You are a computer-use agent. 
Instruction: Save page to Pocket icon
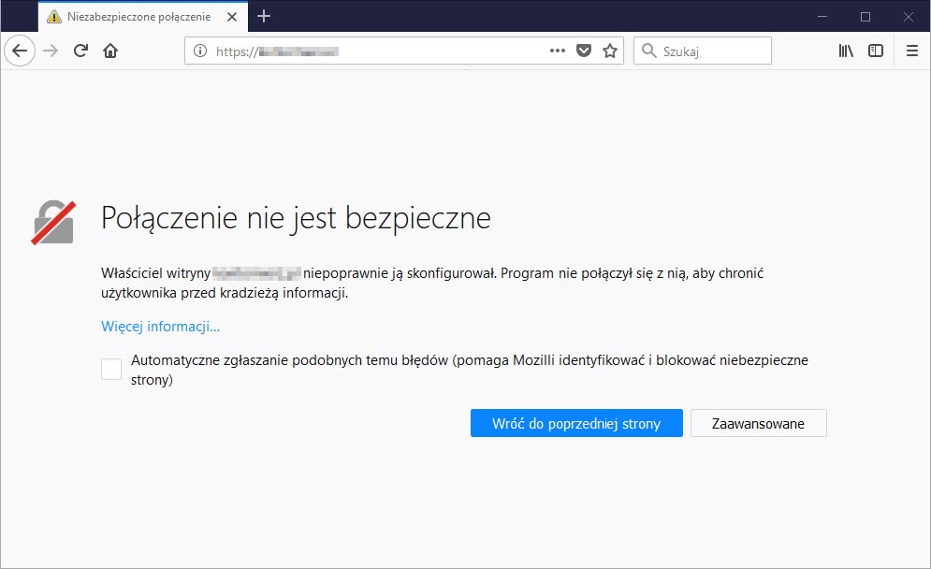584,51
